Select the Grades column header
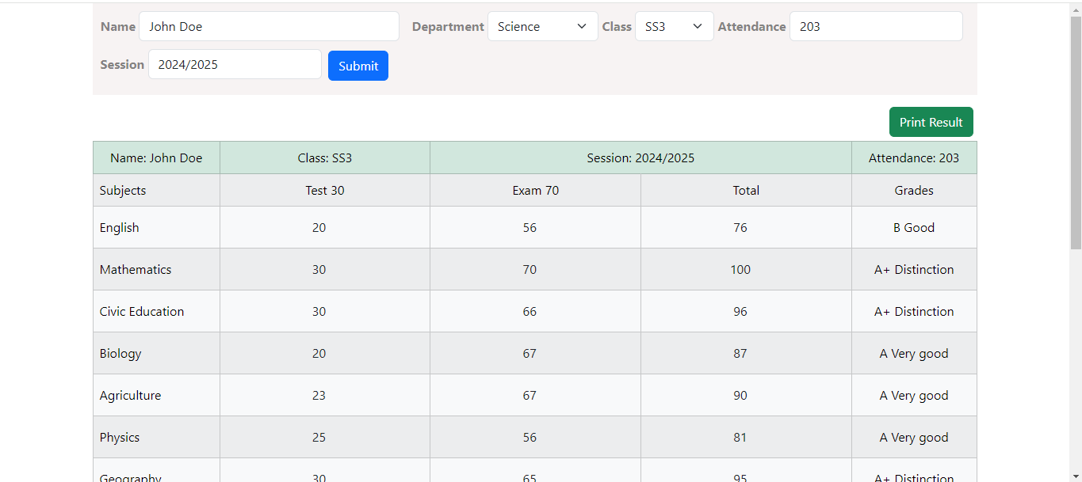The height and width of the screenshot is (482, 1082). (x=914, y=190)
